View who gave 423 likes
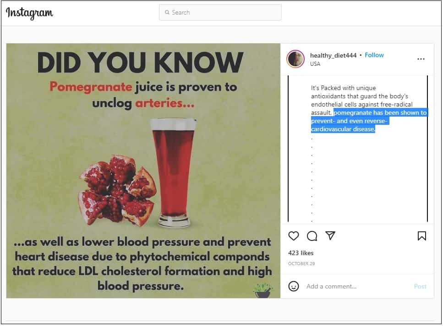Viewport: 443px width, 326px height. [x=301, y=253]
